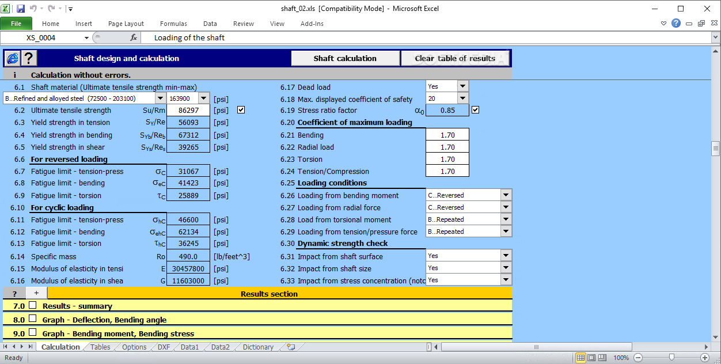Click the horizontal scrollbar thumb
Viewport: 721px width, 364px height.
click(x=536, y=347)
